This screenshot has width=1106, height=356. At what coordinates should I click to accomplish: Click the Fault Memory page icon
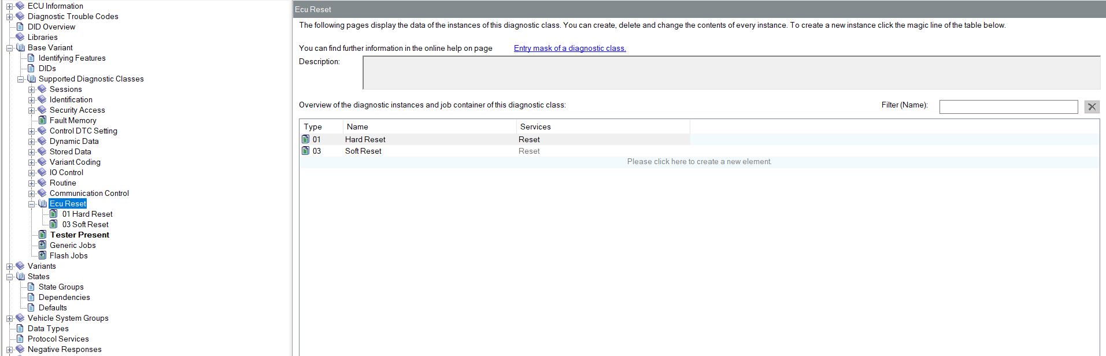click(42, 120)
